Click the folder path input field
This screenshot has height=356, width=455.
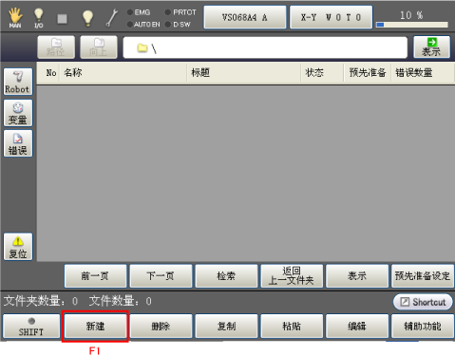pos(265,47)
